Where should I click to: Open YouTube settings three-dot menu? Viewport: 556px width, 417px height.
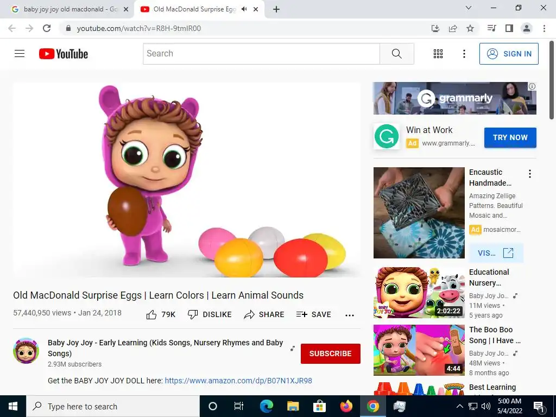click(464, 54)
